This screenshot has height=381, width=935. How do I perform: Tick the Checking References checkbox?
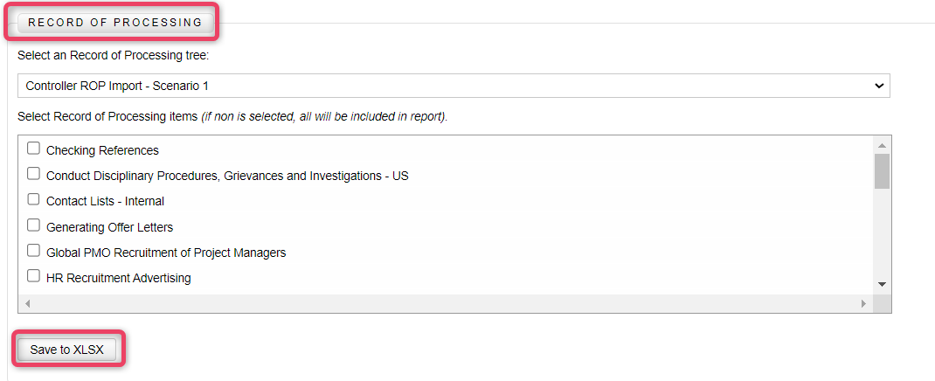[x=34, y=148]
